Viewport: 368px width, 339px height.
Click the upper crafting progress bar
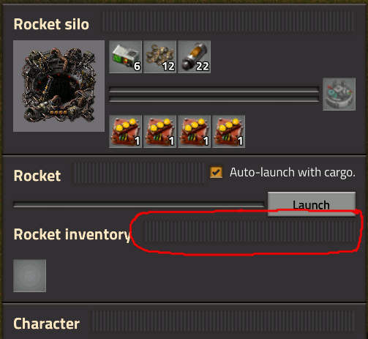(x=214, y=89)
